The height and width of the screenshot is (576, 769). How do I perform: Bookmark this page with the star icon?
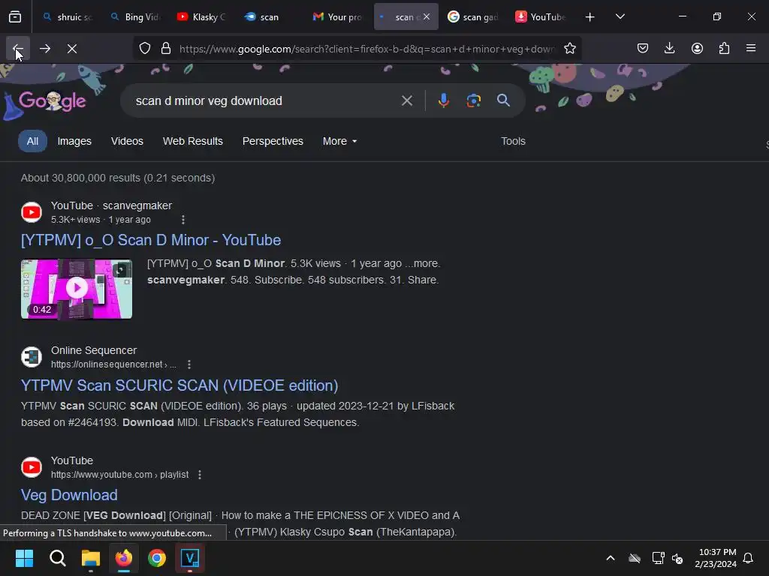[569, 49]
